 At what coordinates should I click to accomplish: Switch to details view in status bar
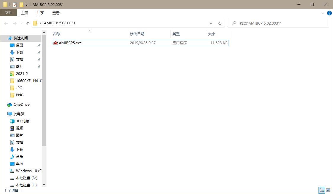pyautogui.click(x=322, y=190)
